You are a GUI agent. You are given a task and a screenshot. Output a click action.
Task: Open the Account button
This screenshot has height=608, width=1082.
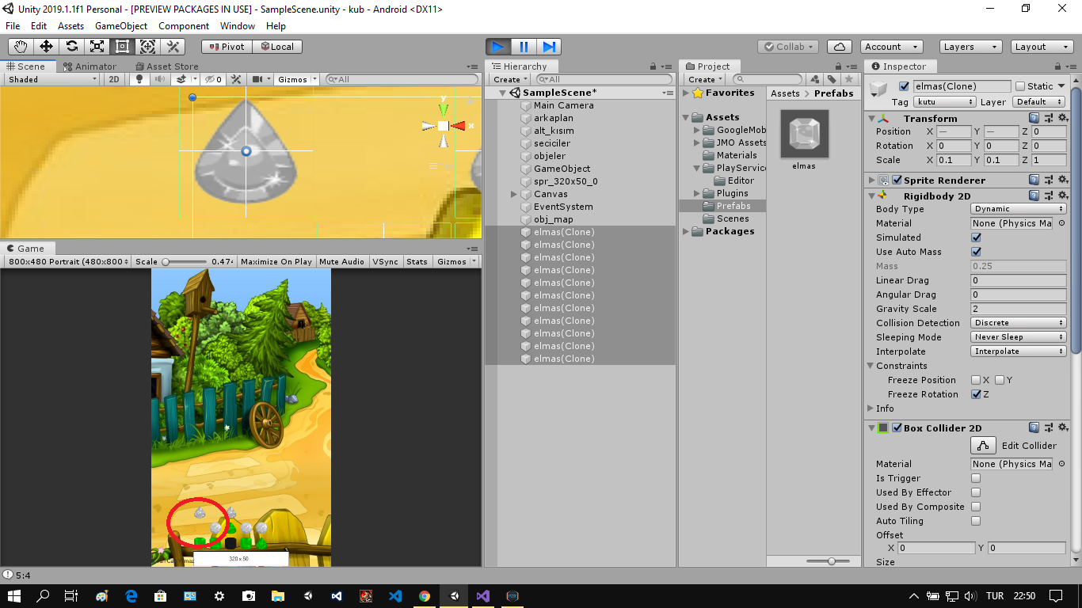pyautogui.click(x=891, y=47)
